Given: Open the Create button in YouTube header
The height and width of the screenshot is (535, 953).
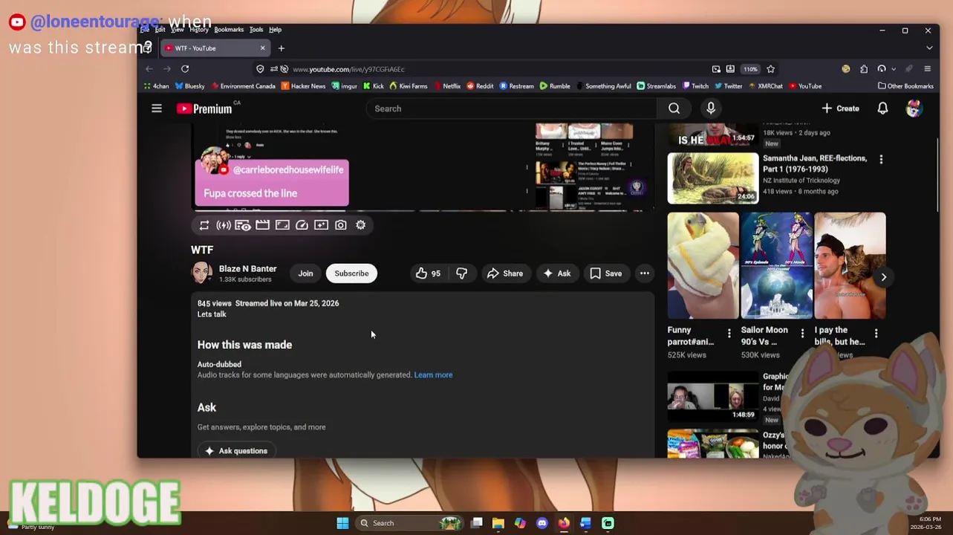Looking at the screenshot, I should [840, 108].
